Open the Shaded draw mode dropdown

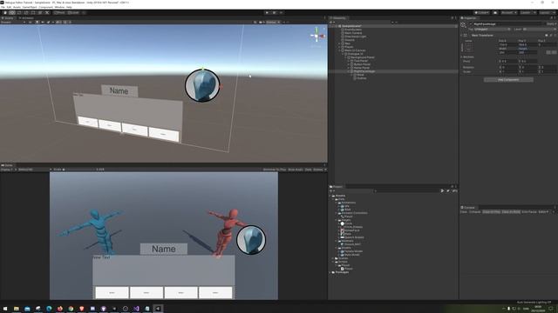13,22
